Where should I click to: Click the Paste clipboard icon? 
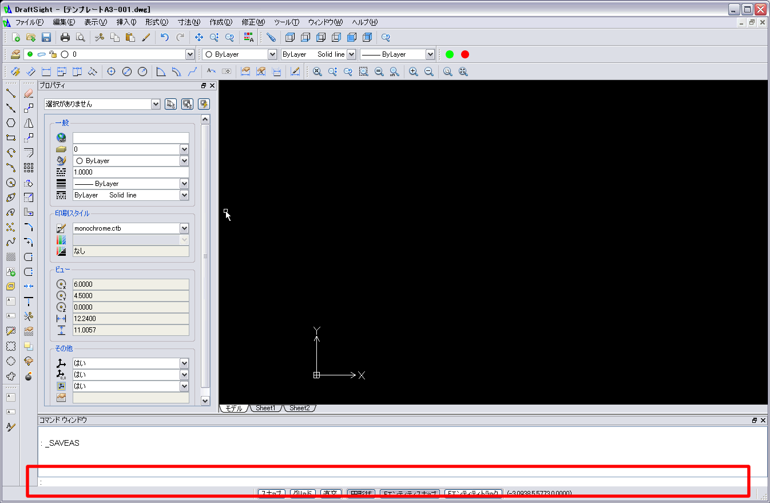pyautogui.click(x=130, y=37)
